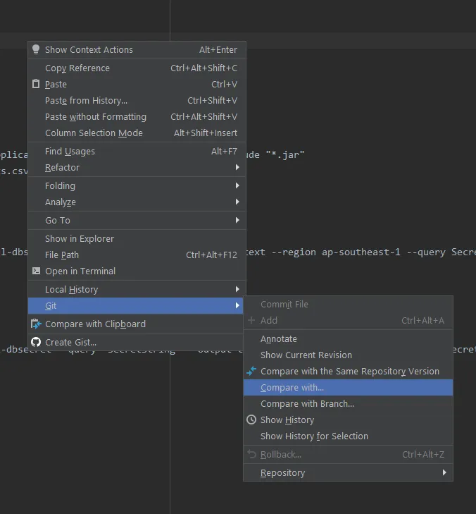476x514 pixels.
Task: Select Copy Reference from context menu
Action: [x=77, y=68]
